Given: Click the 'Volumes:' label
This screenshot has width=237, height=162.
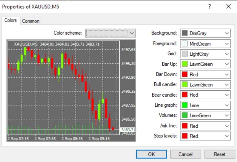Looking at the screenshot, I should point(168,115).
